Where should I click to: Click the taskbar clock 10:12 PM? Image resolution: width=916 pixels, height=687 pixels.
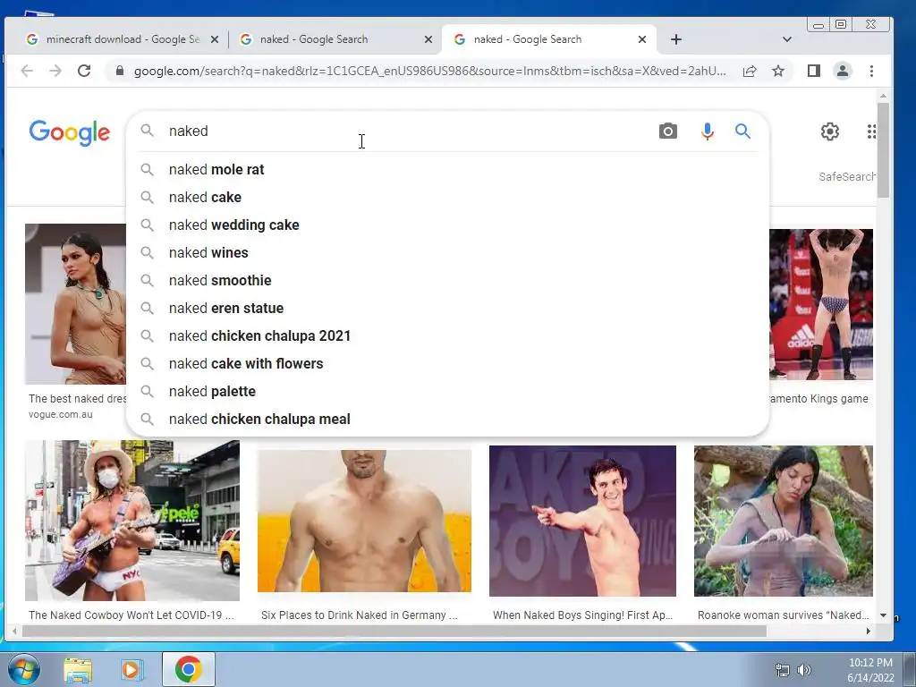pos(870,663)
